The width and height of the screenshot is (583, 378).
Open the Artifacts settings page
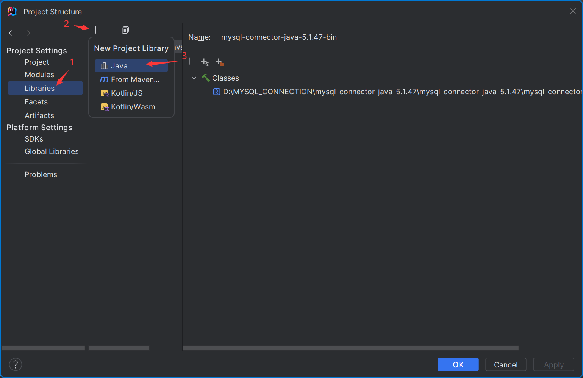pos(39,115)
